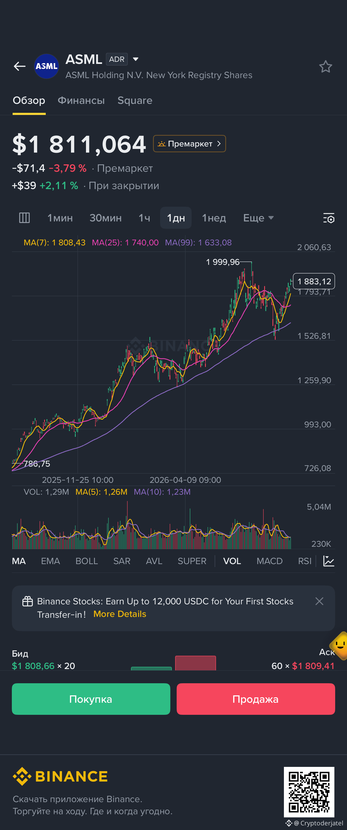Open the ASML company logo
The width and height of the screenshot is (347, 830).
46,66
